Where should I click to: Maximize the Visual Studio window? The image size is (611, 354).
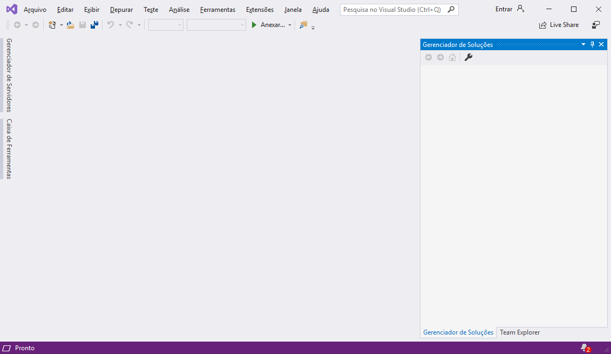[574, 9]
